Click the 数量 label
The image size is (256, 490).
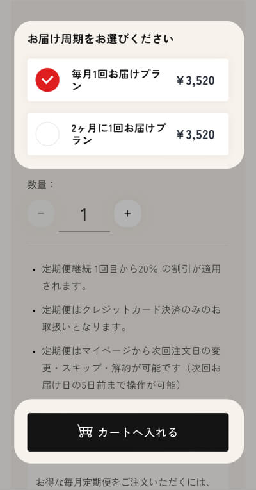[40, 185]
